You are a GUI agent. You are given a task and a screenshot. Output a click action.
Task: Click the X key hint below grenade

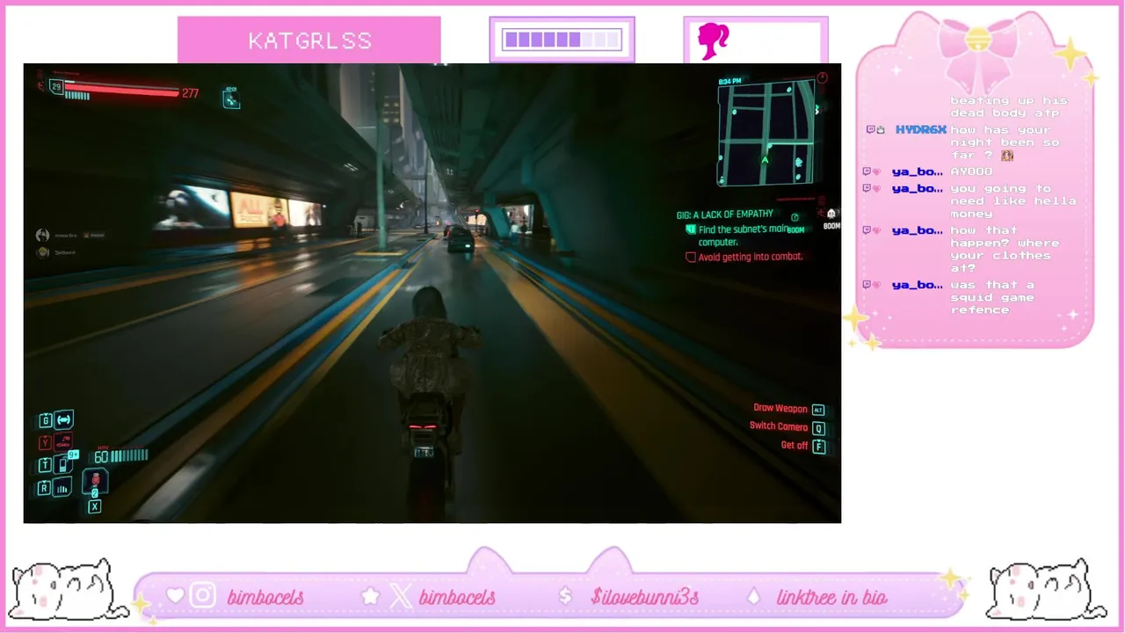(x=95, y=506)
